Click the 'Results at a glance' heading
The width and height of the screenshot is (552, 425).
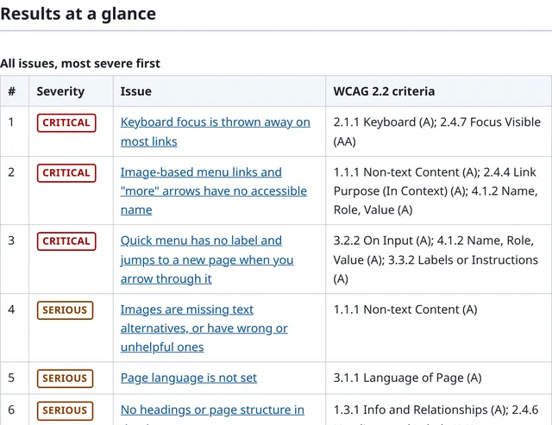coord(78,14)
